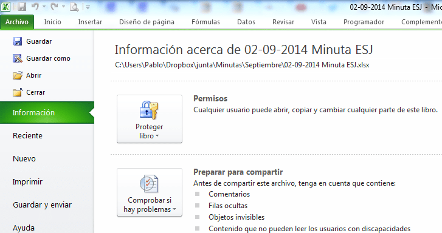Open the Undo history dropdown arrow
This screenshot has width=442, height=233.
point(44,7)
